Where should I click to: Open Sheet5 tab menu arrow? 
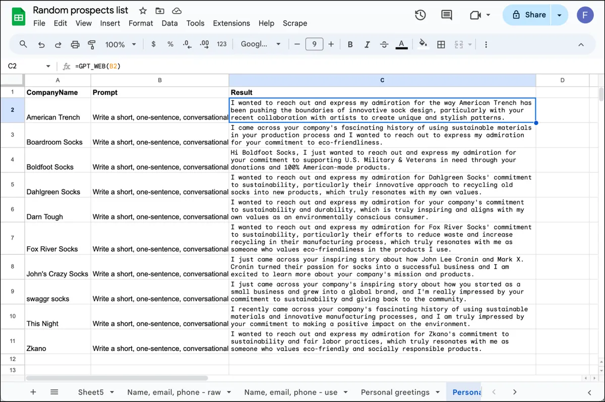click(x=111, y=392)
